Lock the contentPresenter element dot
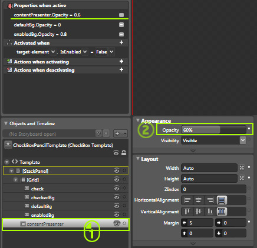 124,223
